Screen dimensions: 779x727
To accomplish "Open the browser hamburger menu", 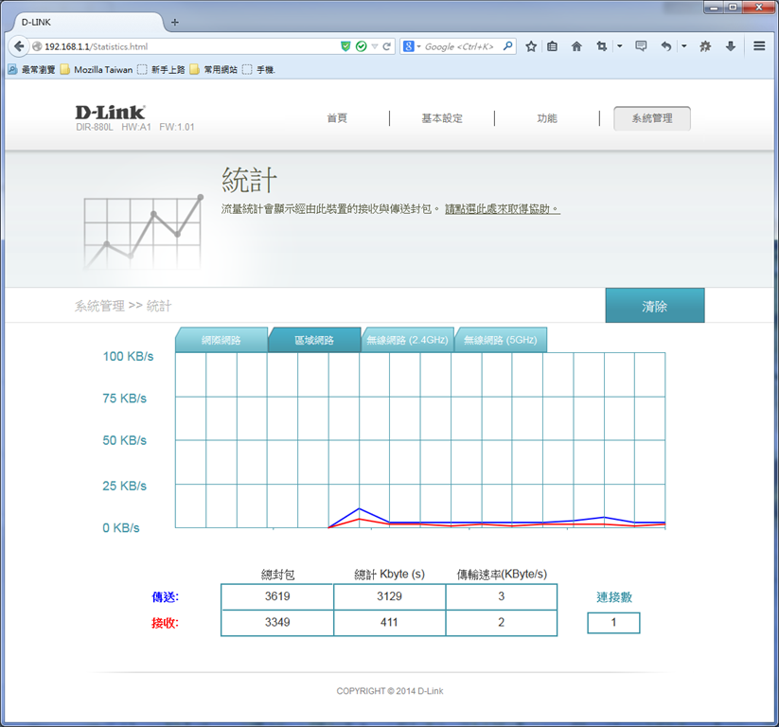I will coord(759,45).
